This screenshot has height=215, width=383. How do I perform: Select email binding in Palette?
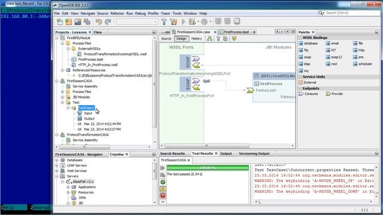pos(332,43)
